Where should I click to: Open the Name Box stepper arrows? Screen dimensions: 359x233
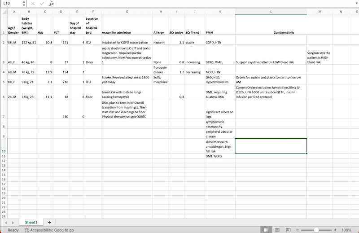click(x=24, y=4)
